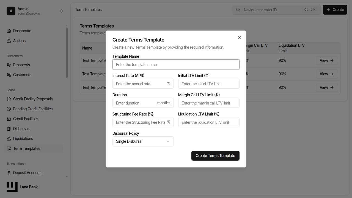352x198 pixels.
Task: Click the Credit Facilities building icon
Action: 9,119
